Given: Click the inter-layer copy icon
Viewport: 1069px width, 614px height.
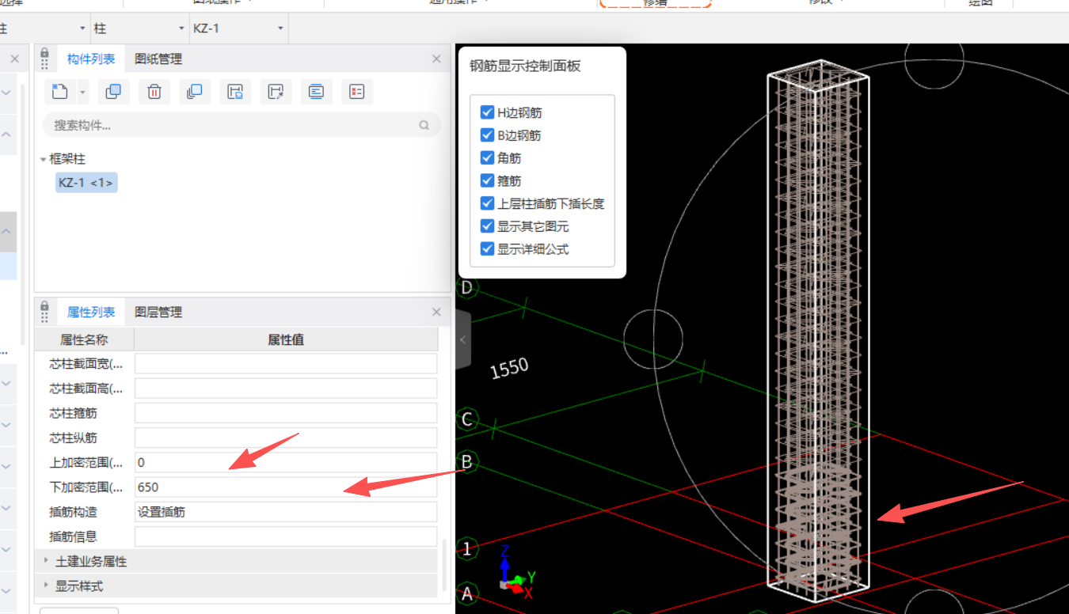Looking at the screenshot, I should pyautogui.click(x=195, y=92).
